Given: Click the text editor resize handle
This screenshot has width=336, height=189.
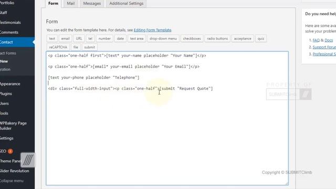Looking at the screenshot, I should pyautogui.click(x=287, y=183).
